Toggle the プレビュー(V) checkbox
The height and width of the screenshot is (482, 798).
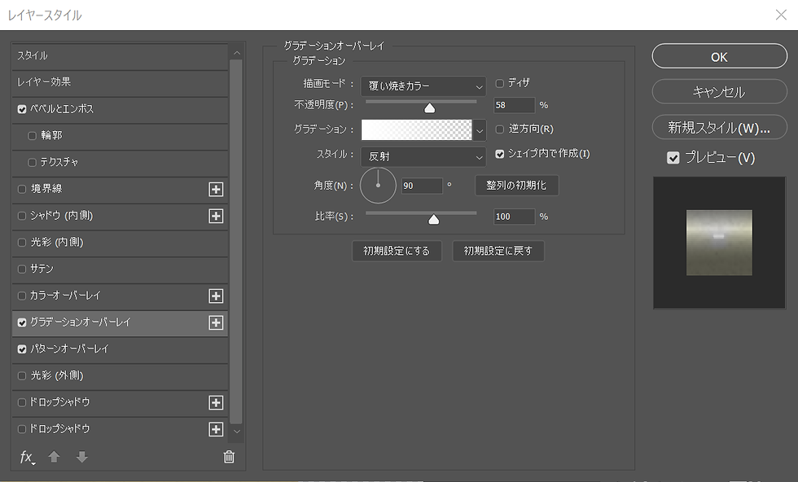(x=673, y=158)
